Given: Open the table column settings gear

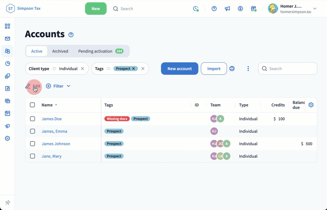Looking at the screenshot, I should 311,105.
